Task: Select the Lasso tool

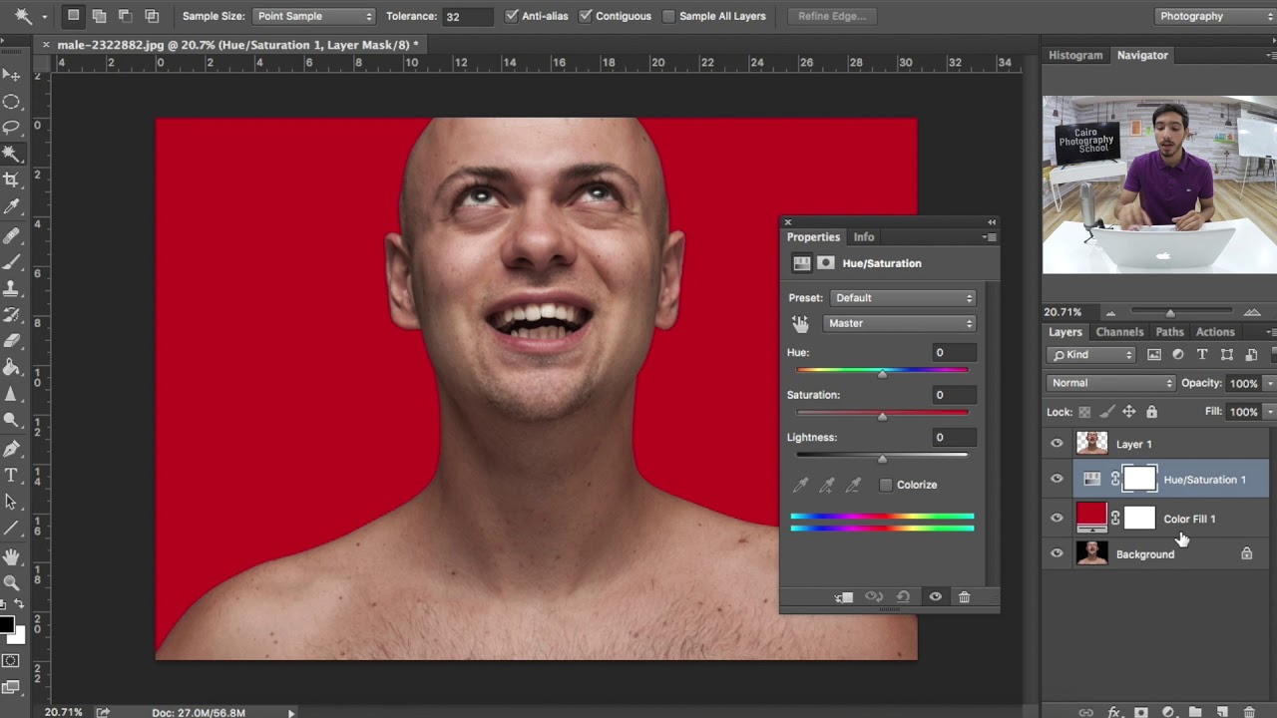Action: pos(12,127)
